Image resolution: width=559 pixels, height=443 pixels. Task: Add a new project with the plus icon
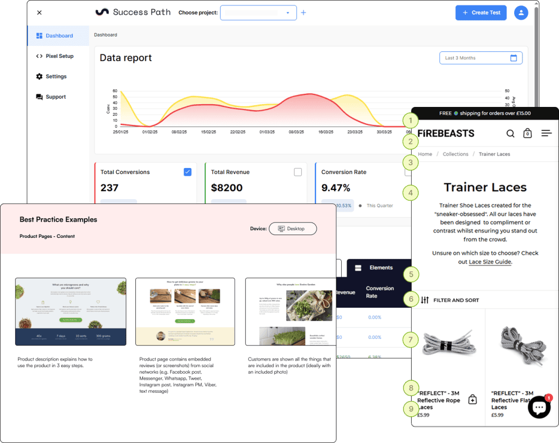pos(304,13)
